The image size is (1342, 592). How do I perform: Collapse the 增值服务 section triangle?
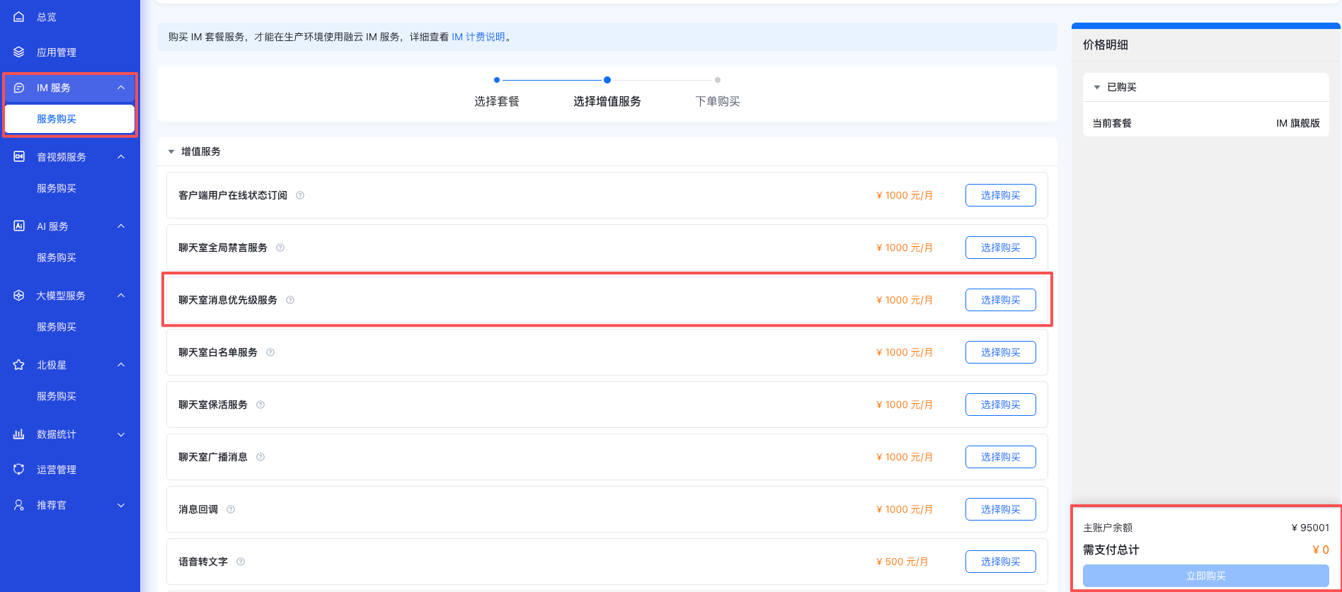coord(171,151)
